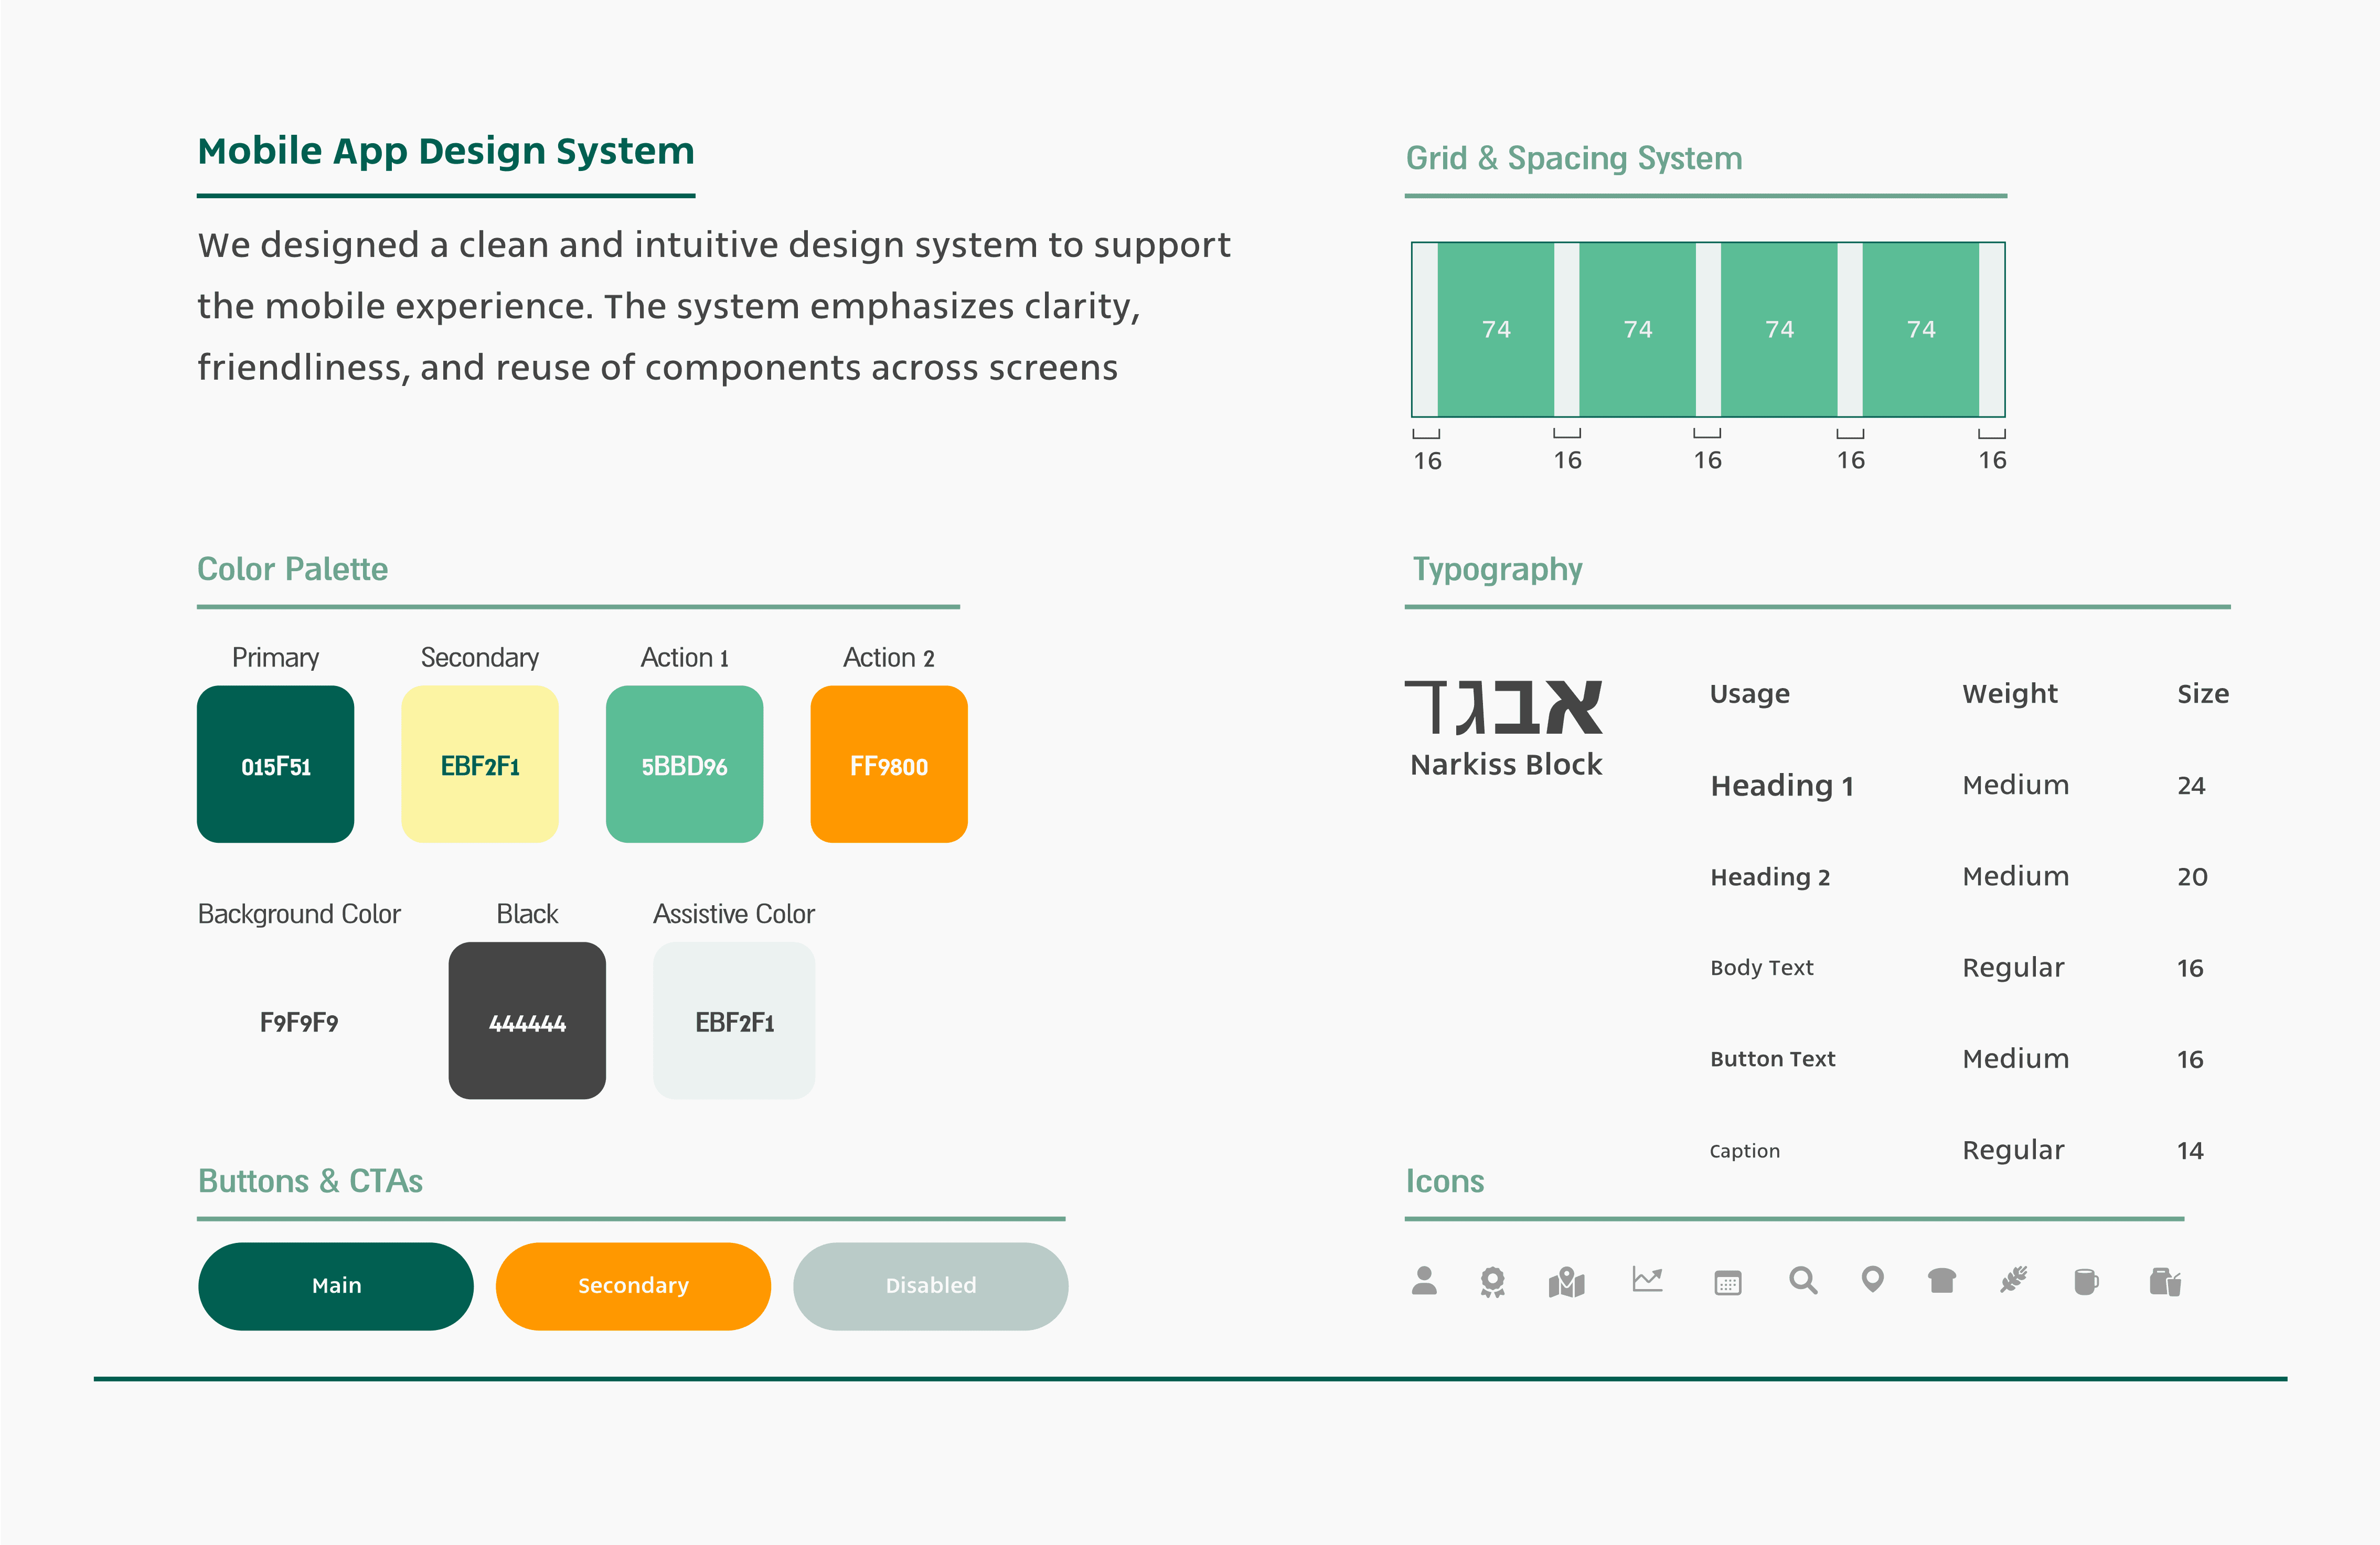Click the wheat stalk icon
Image resolution: width=2380 pixels, height=1545 pixels.
tap(2013, 1280)
